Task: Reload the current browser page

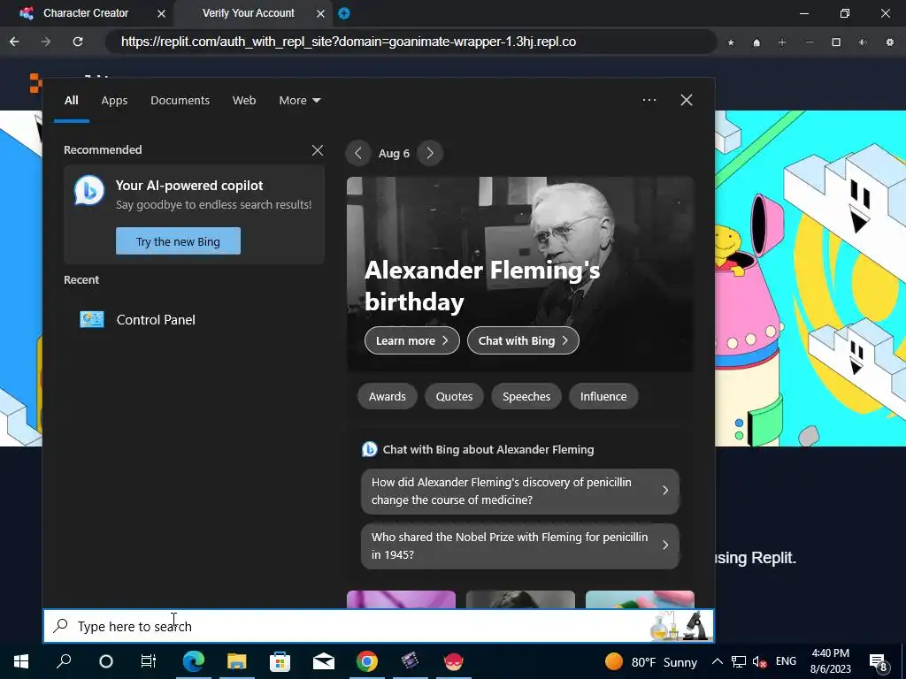Action: 78,42
